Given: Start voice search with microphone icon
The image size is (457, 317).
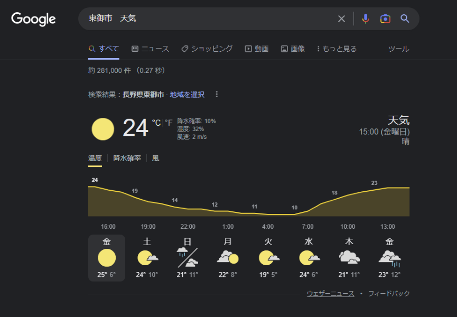Looking at the screenshot, I should click(365, 19).
